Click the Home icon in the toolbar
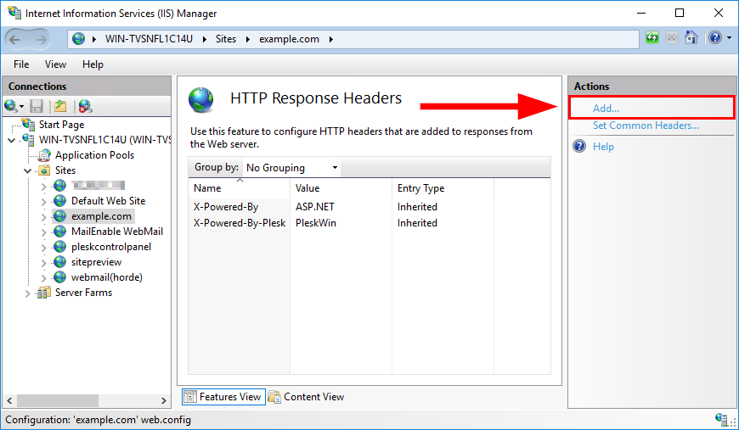This screenshot has height=430, width=739. pos(691,38)
